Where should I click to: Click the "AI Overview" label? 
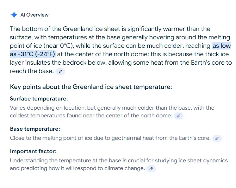click(x=35, y=15)
